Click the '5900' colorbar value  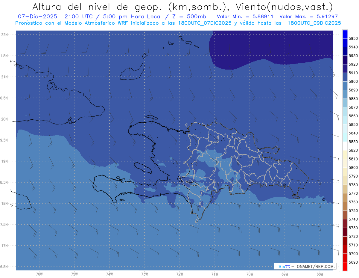(353, 82)
